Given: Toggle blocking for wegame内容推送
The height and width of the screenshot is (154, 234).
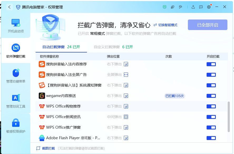Looking at the screenshot, I should [x=211, y=96].
